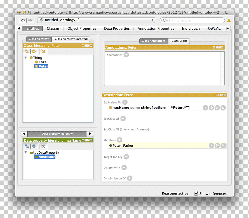Explain inference for Peter_Parker member
The height and width of the screenshot is (218, 249).
coord(211,146)
